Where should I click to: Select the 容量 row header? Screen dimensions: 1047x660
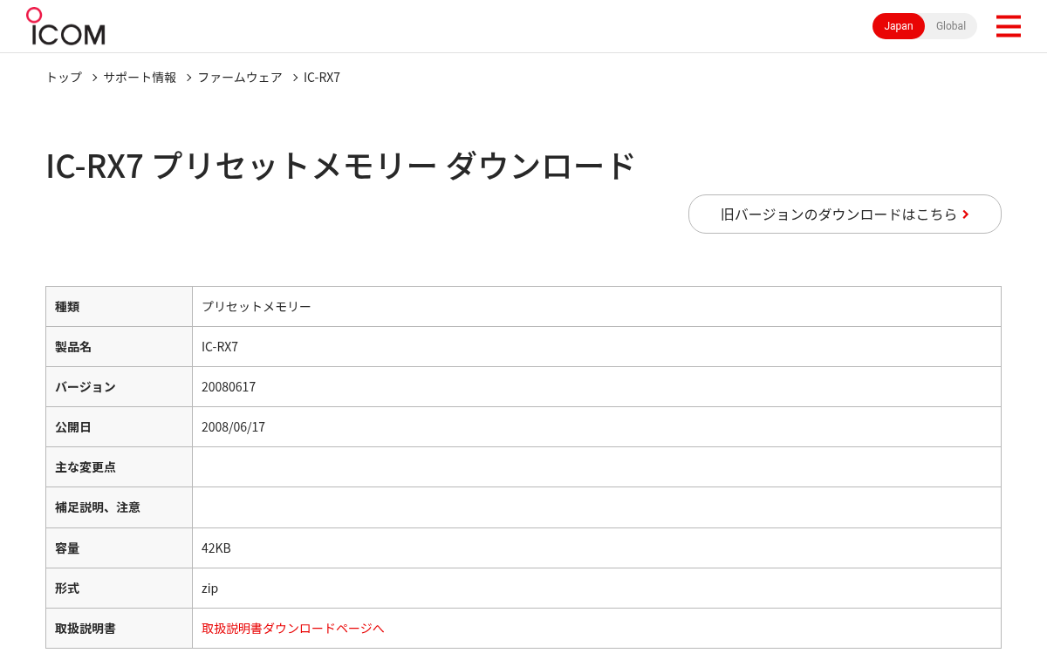click(119, 548)
